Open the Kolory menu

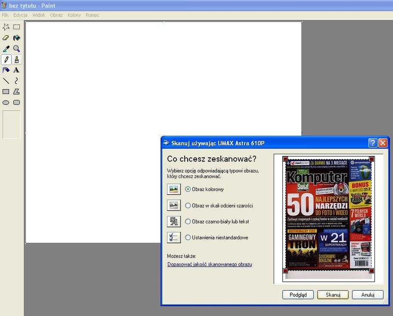tap(74, 15)
